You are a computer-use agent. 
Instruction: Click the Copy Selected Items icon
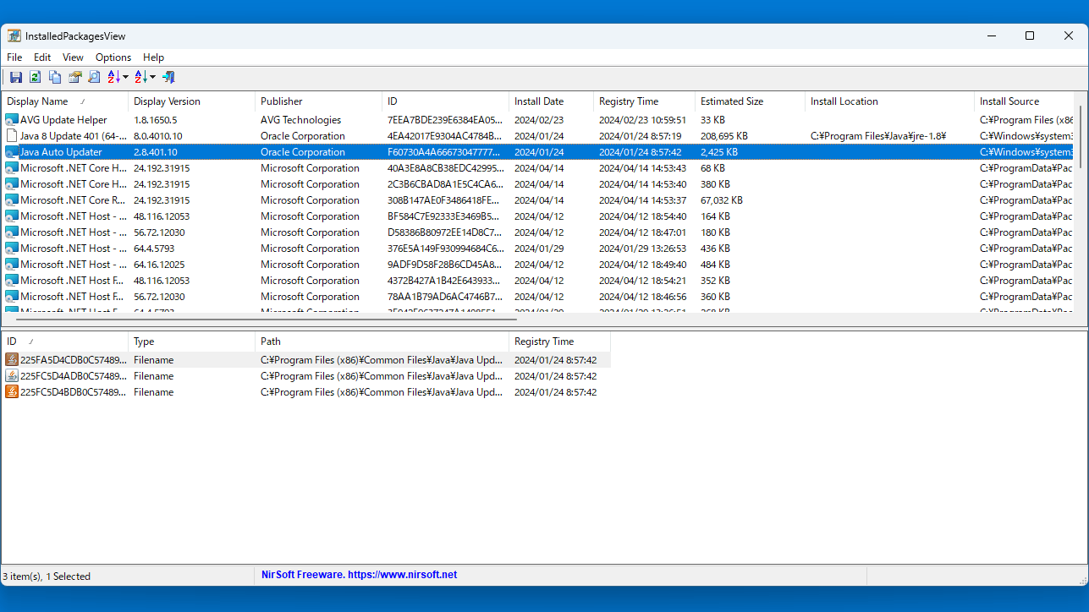click(55, 77)
